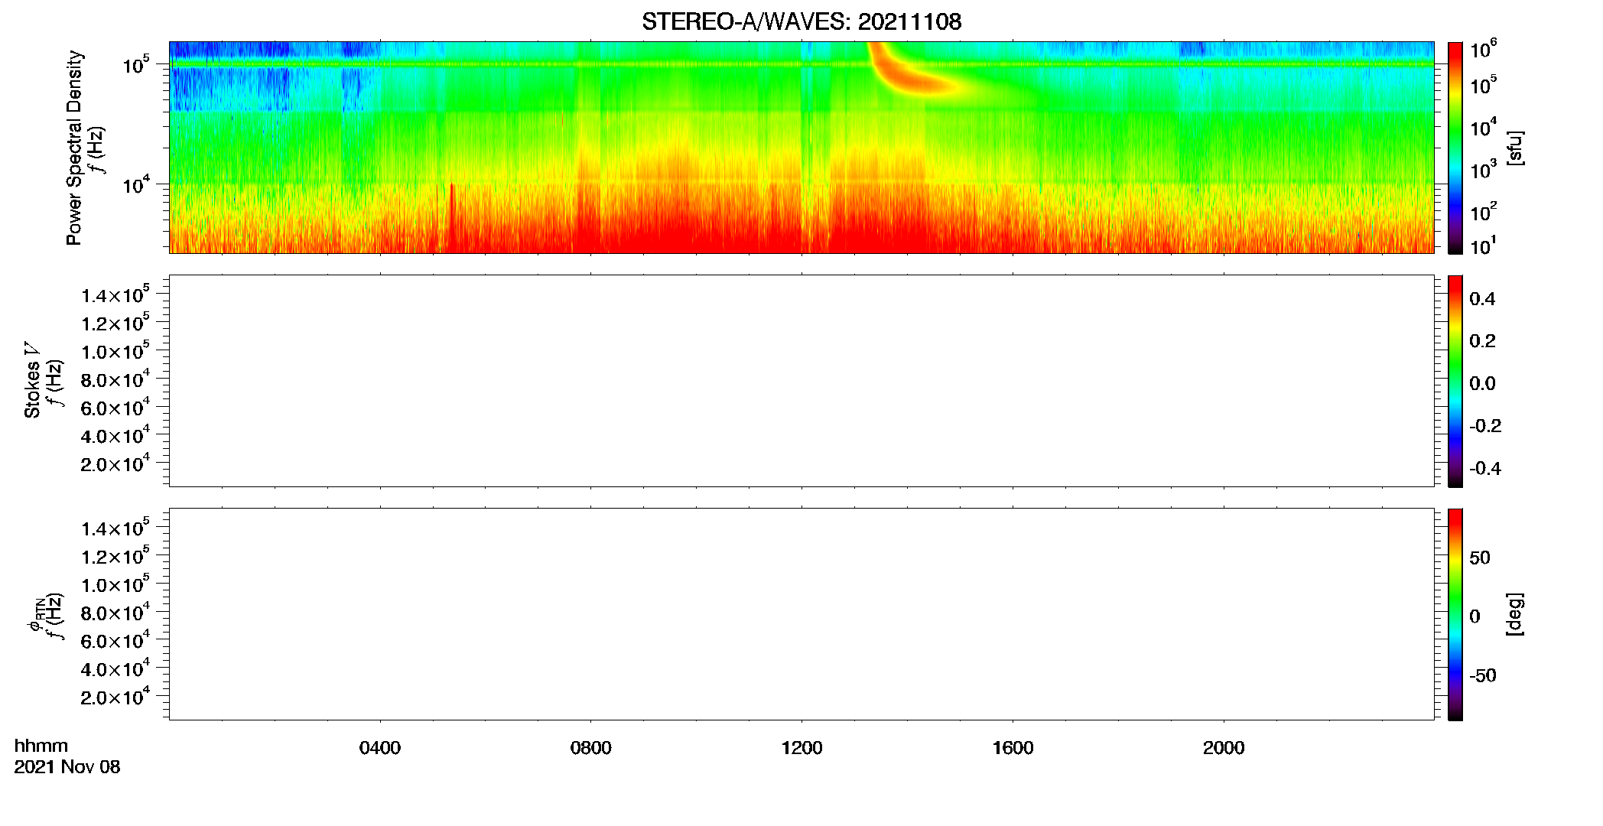The height and width of the screenshot is (826, 1603).
Task: Click the hhmm label at bottom left
Action: [x=41, y=746]
